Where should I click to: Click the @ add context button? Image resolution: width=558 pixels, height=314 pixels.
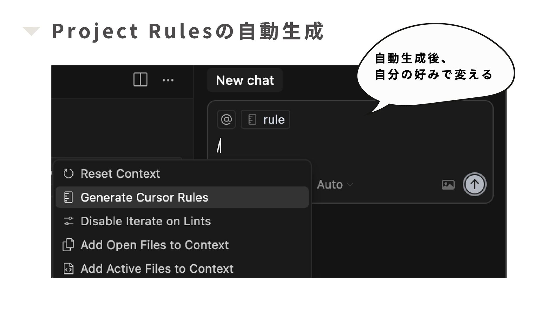(226, 119)
